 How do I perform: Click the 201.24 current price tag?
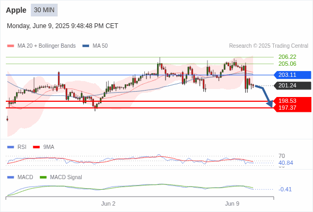pos(292,85)
